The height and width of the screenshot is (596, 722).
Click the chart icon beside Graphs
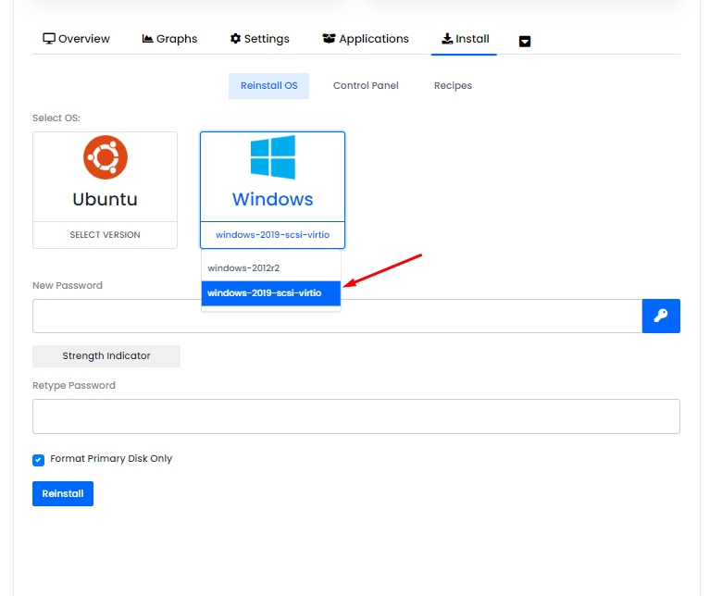click(x=147, y=39)
